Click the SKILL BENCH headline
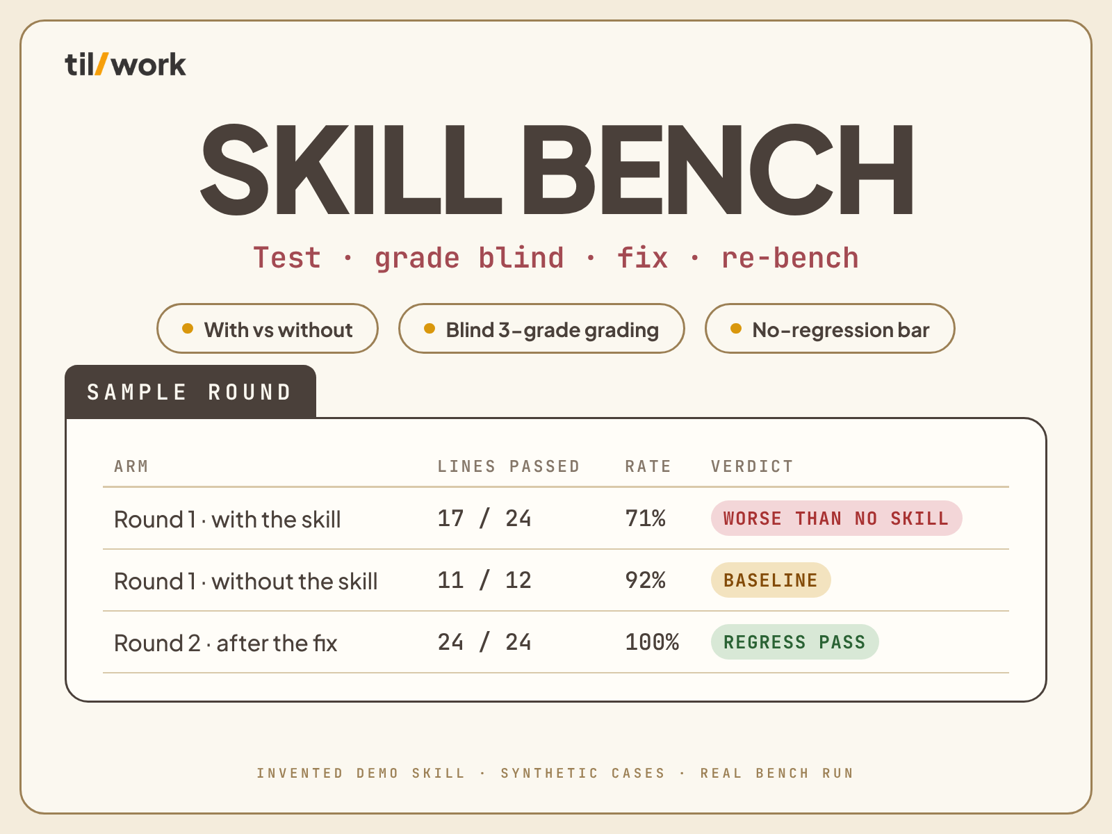Image resolution: width=1112 pixels, height=834 pixels. tap(556, 169)
